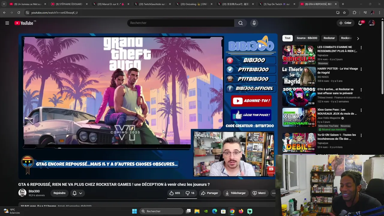This screenshot has height=216, width=384.
Task: Click the Partager share button
Action: pyautogui.click(x=209, y=193)
